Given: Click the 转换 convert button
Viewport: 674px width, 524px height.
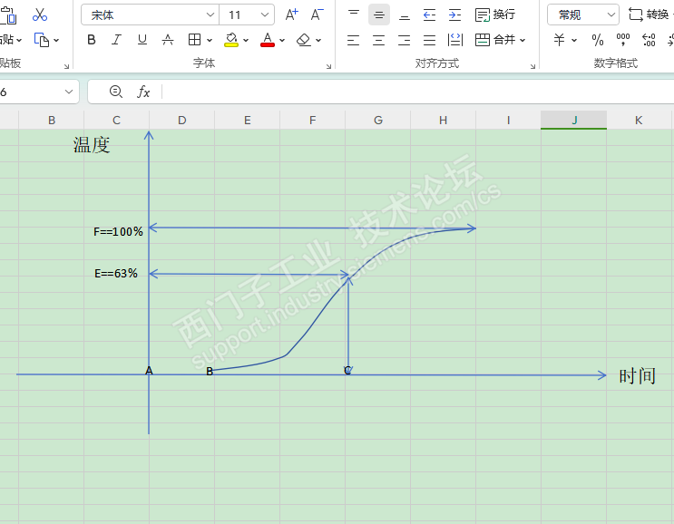Looking at the screenshot, I should [x=649, y=15].
